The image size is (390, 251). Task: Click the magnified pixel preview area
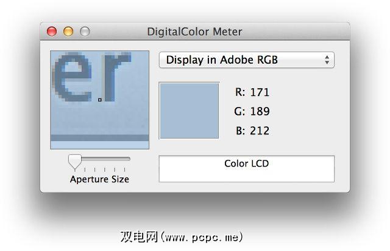(x=99, y=115)
